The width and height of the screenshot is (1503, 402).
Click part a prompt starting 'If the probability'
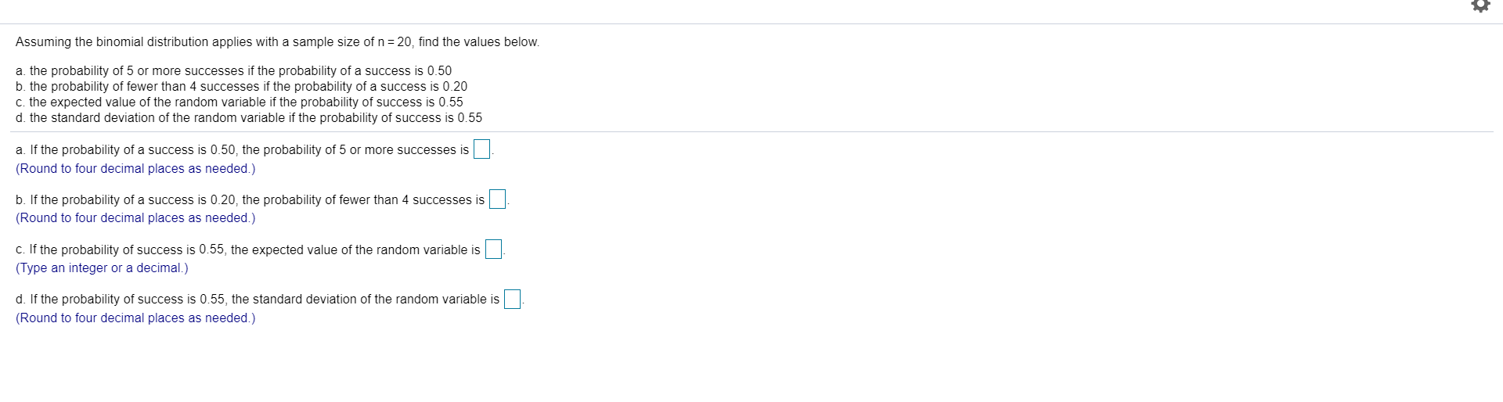242,150
